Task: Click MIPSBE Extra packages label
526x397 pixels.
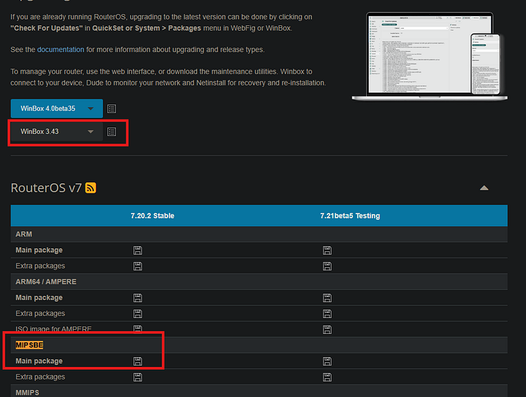Action: click(40, 377)
